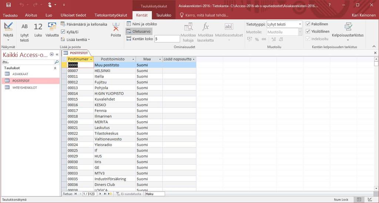Image resolution: width=379 pixels, height=203 pixels.
Task: Select the POSTITSTOT table in navigation
Action: (x=30, y=81)
